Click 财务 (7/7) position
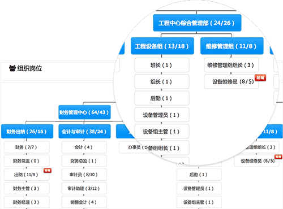 pyautogui.click(x=27, y=147)
